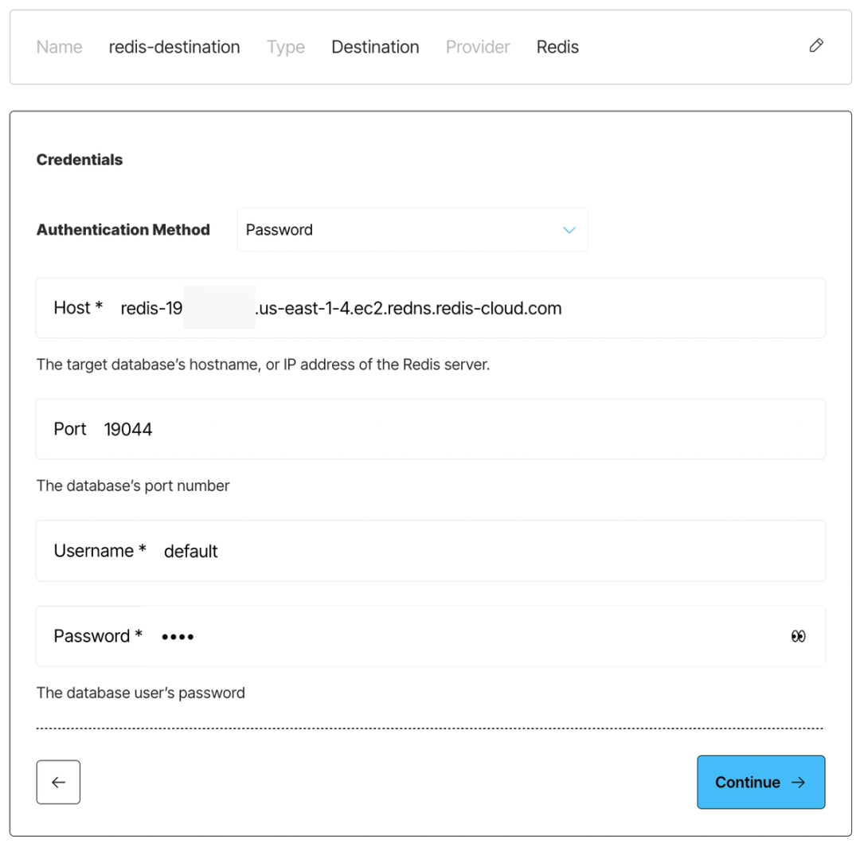Click the dropdown chevron next to Password method

[569, 229]
